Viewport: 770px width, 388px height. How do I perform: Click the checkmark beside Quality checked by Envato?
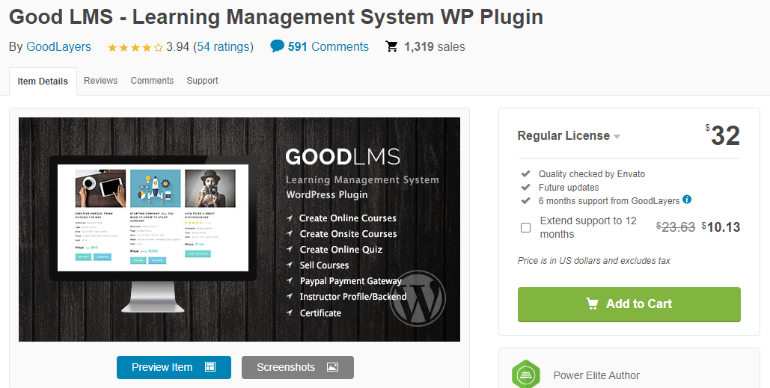click(x=525, y=173)
